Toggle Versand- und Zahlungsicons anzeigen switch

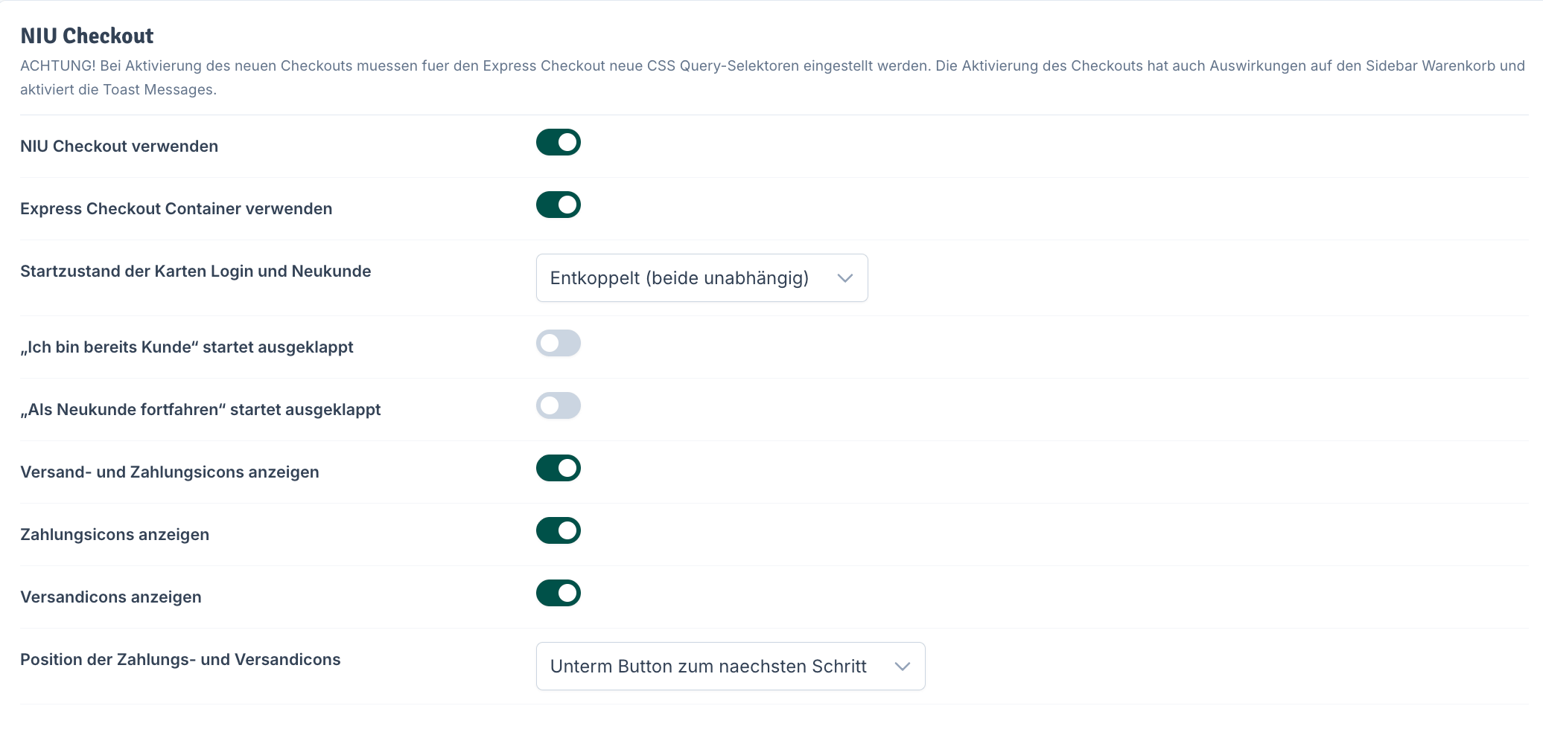(x=559, y=468)
